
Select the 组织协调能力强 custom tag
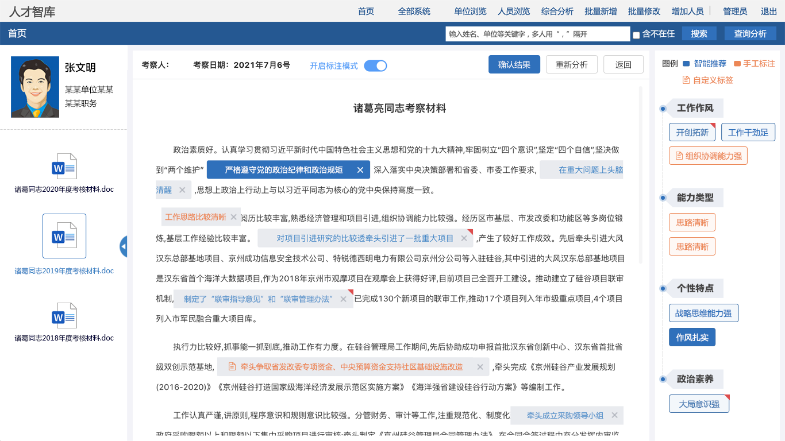[708, 156]
